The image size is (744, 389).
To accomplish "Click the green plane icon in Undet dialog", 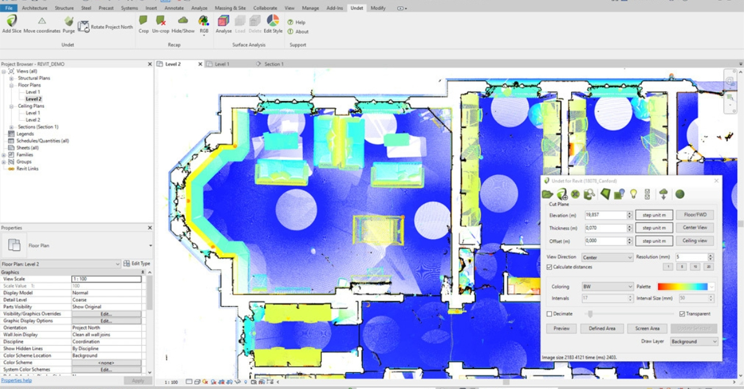I will (605, 194).
